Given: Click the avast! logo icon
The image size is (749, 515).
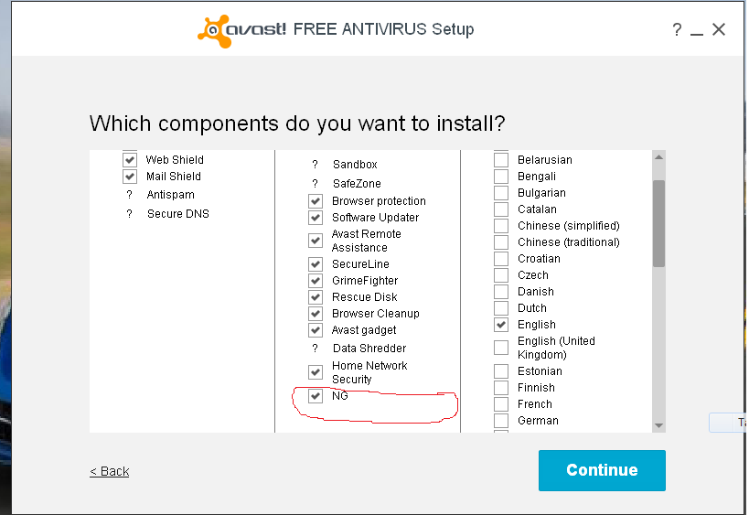Looking at the screenshot, I should (x=214, y=30).
